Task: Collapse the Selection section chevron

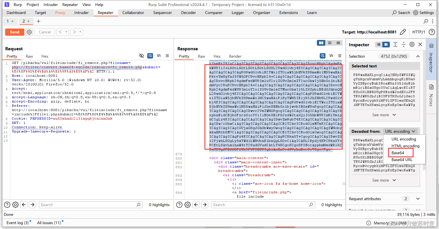Action: click(x=418, y=56)
